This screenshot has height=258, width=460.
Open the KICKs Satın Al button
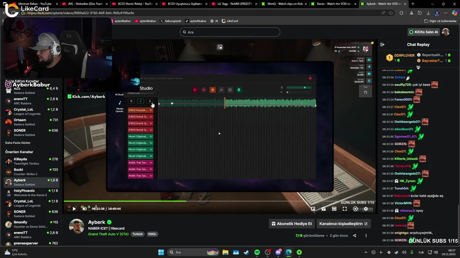(424, 32)
